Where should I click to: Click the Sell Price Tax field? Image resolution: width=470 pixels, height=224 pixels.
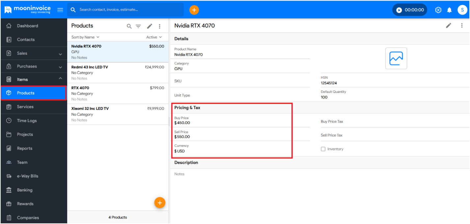tap(395, 135)
